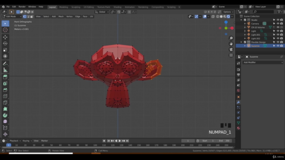Uncheck the Flexible Design collection checkbox
Image resolution: width=285 pixels, height=160 pixels.
[x=245, y=42]
